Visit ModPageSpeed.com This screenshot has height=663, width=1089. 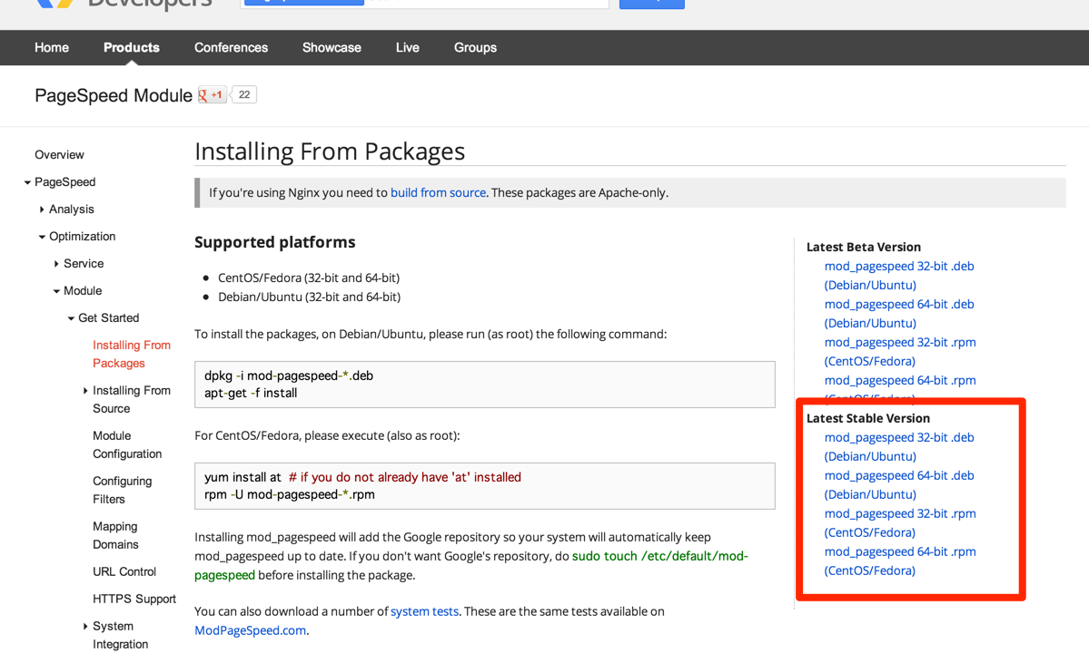coord(250,629)
